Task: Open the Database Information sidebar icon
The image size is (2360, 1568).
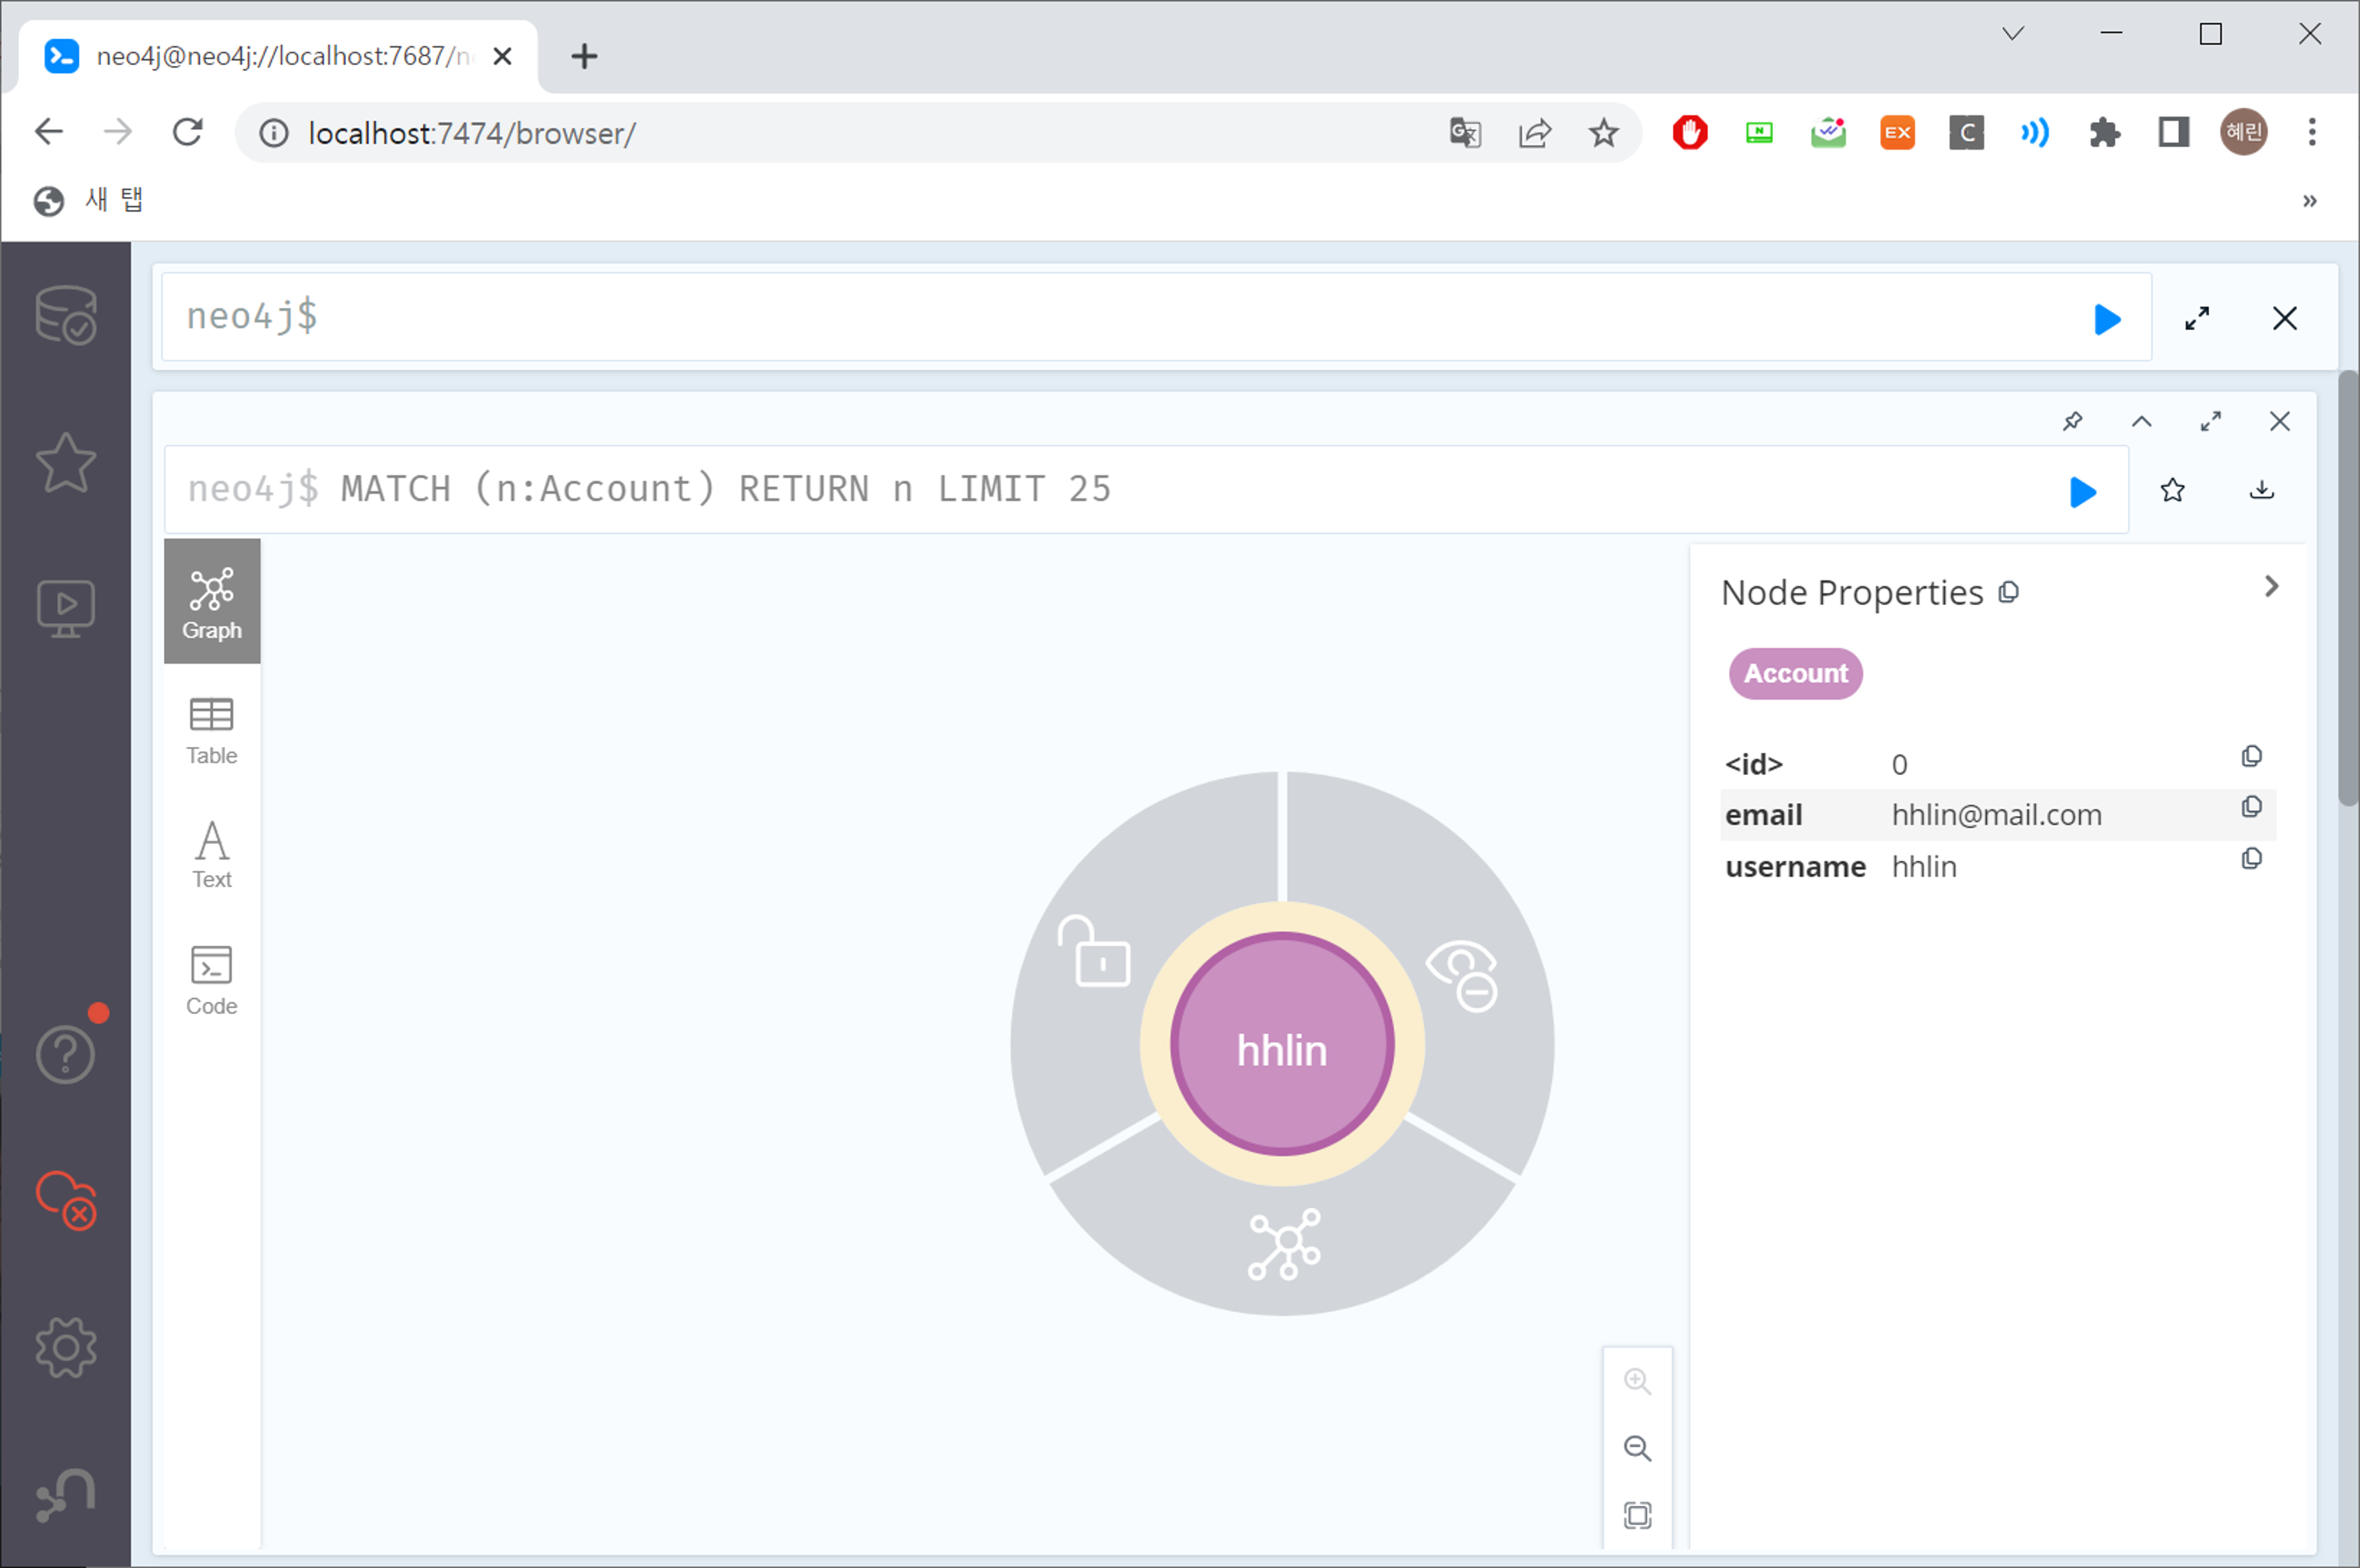Action: [66, 315]
